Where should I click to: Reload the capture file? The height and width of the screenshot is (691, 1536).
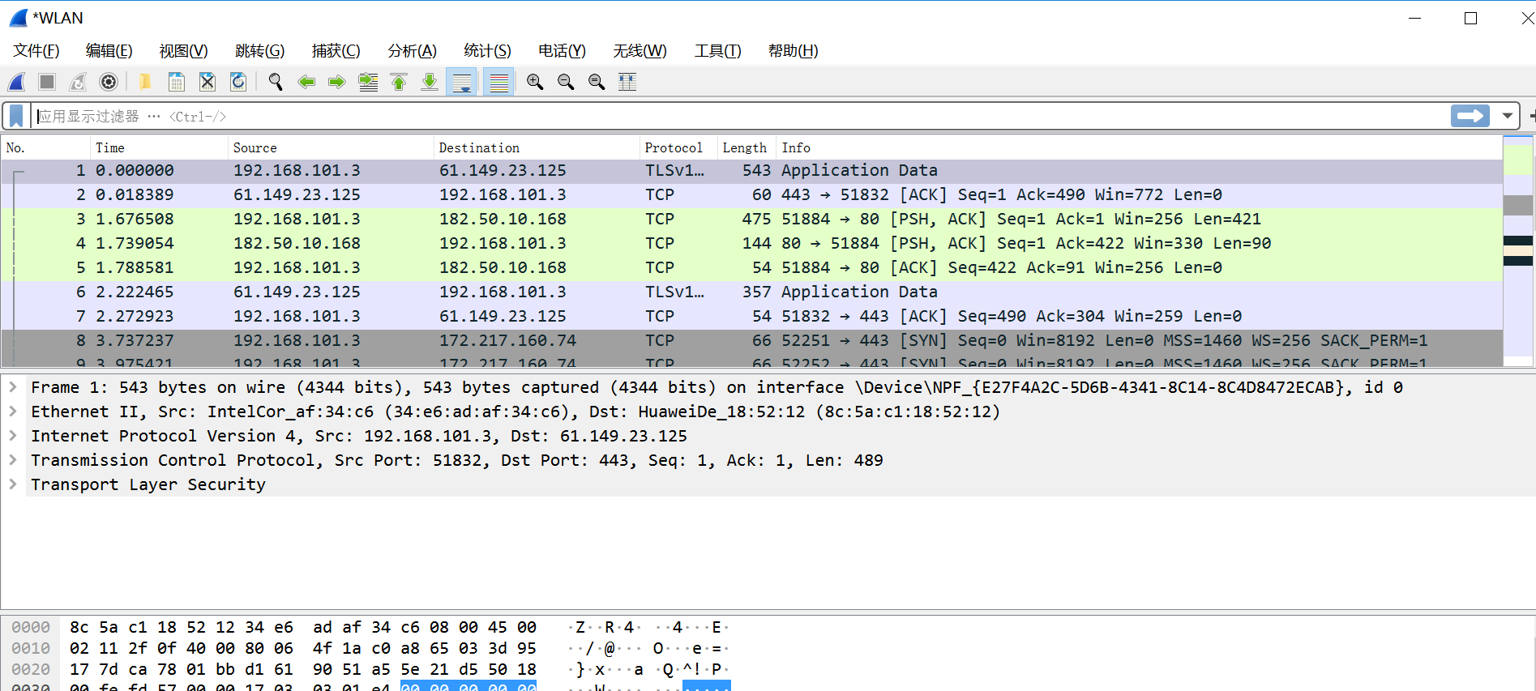[238, 82]
